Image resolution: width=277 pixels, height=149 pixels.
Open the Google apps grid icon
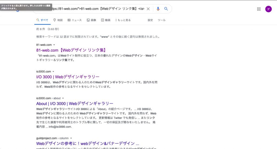(259, 9)
